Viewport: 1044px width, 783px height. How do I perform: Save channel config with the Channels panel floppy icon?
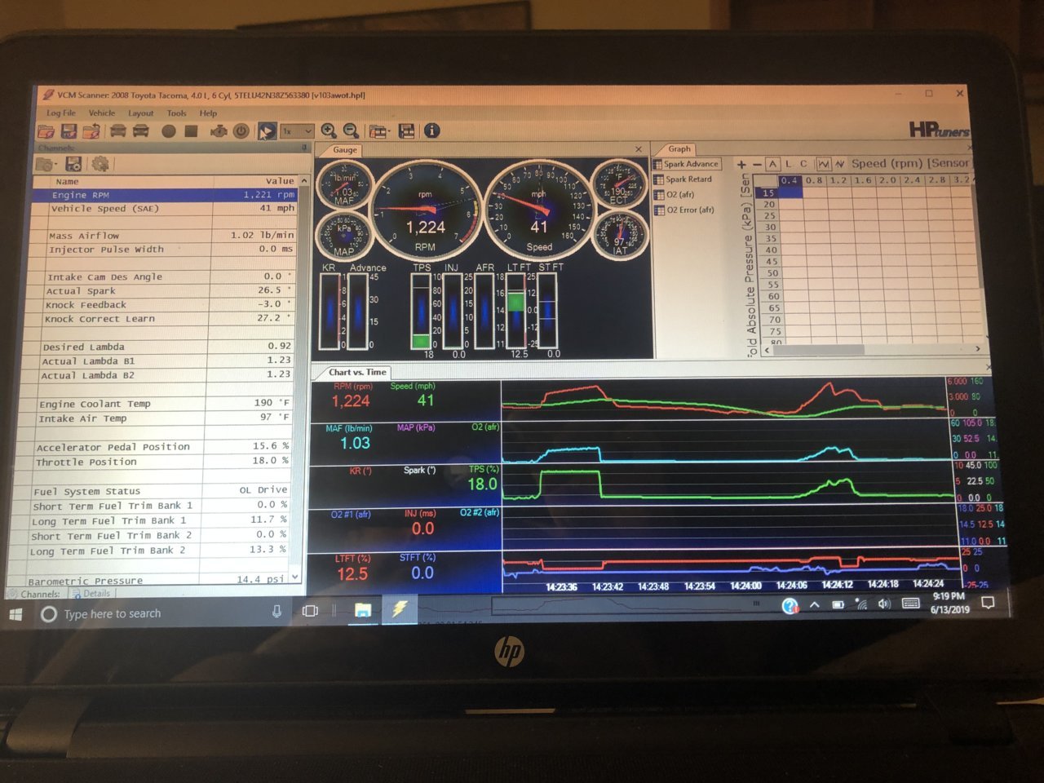tap(73, 164)
